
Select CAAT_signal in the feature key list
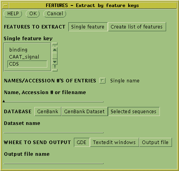24,57
